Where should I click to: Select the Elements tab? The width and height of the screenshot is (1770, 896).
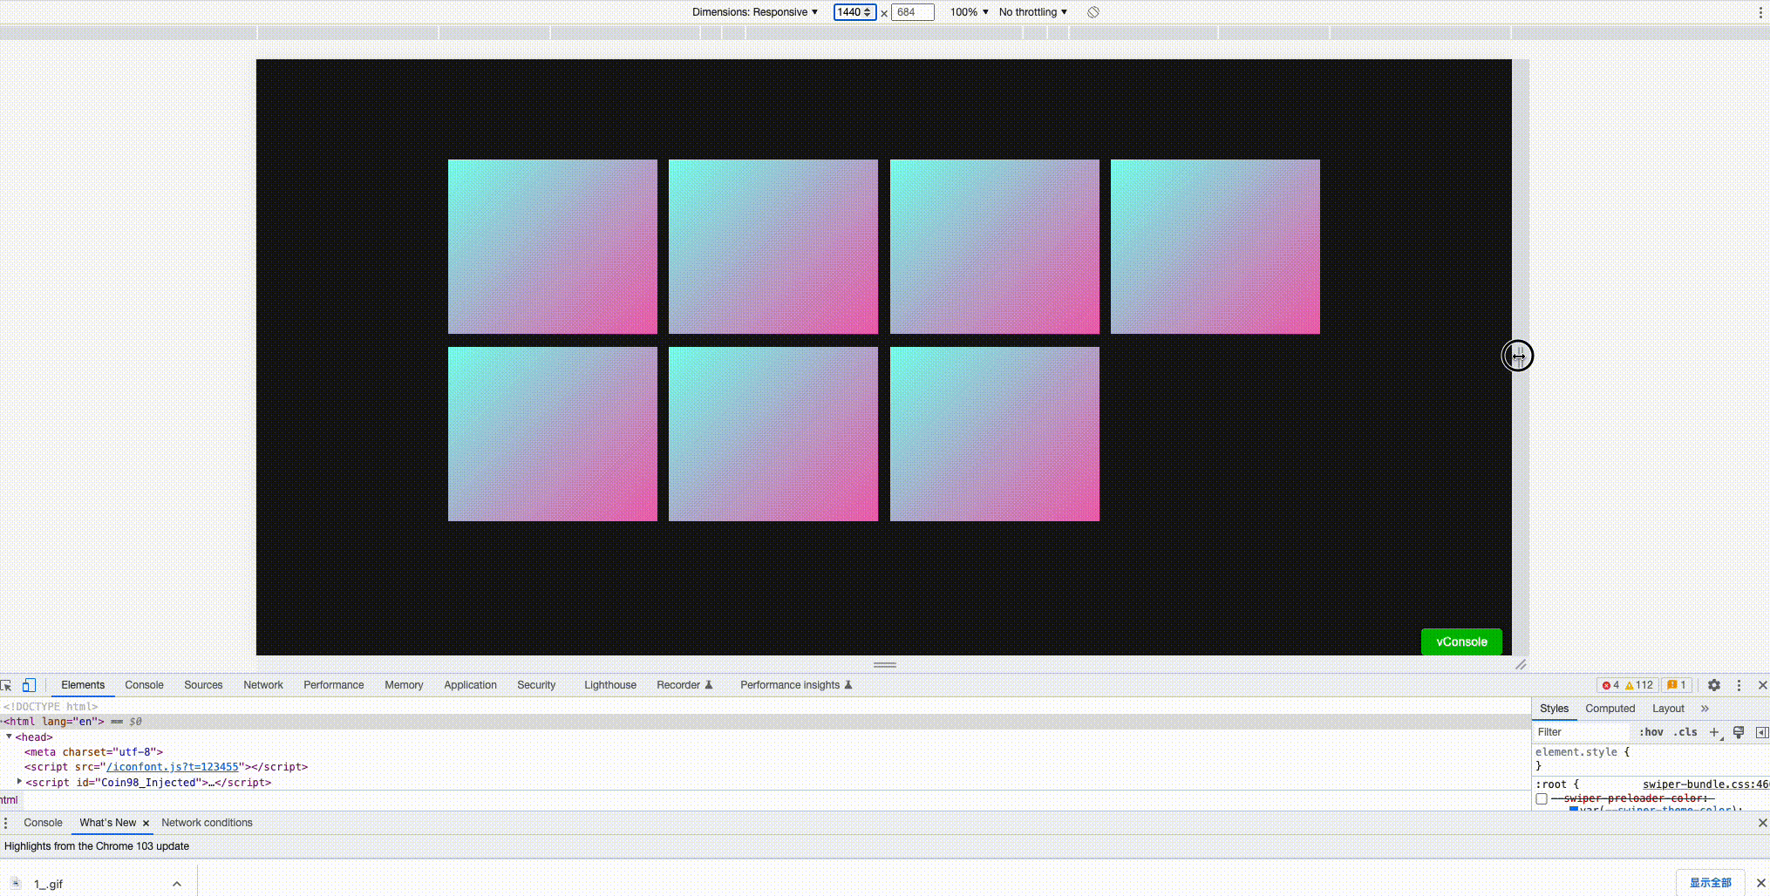coord(83,685)
